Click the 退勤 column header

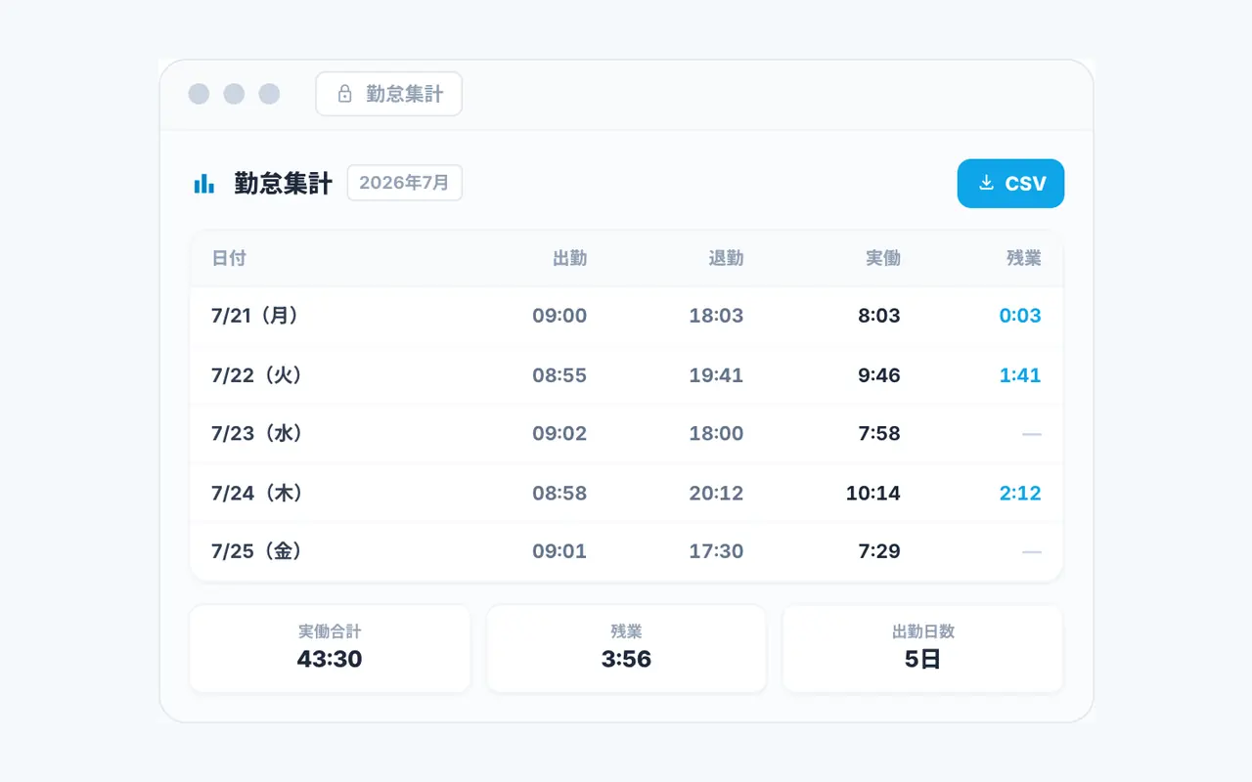pyautogui.click(x=726, y=258)
